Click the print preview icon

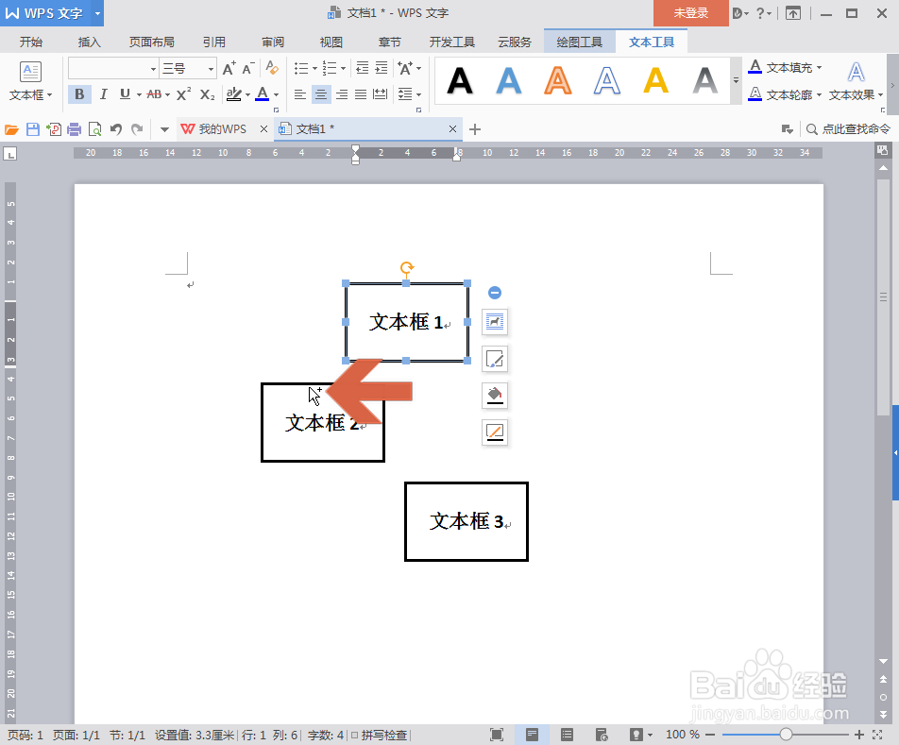[95, 129]
